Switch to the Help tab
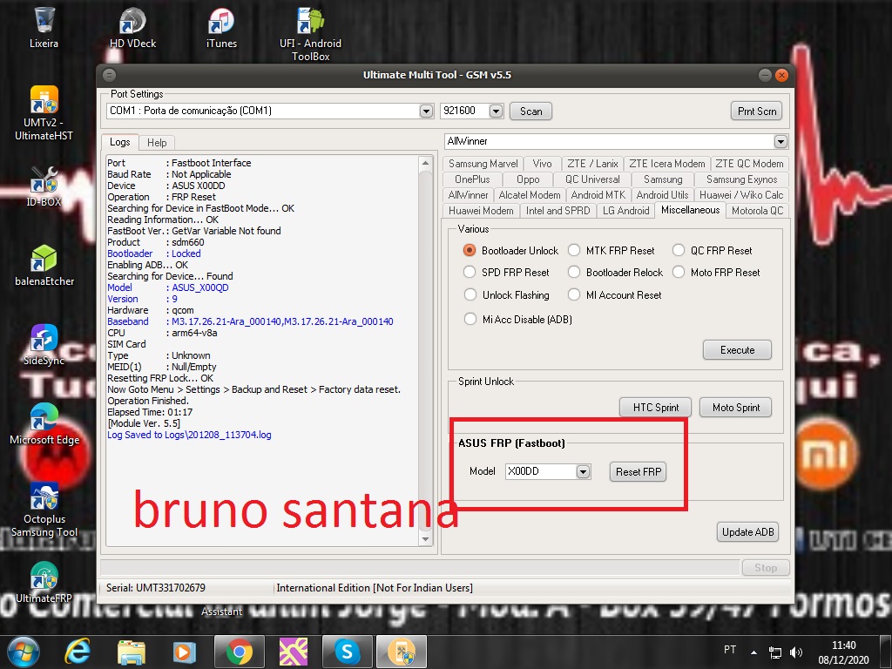 coord(157,143)
